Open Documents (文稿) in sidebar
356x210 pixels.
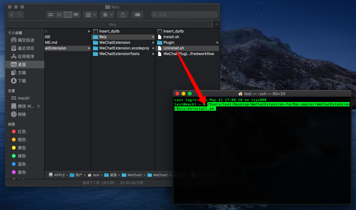(25, 73)
